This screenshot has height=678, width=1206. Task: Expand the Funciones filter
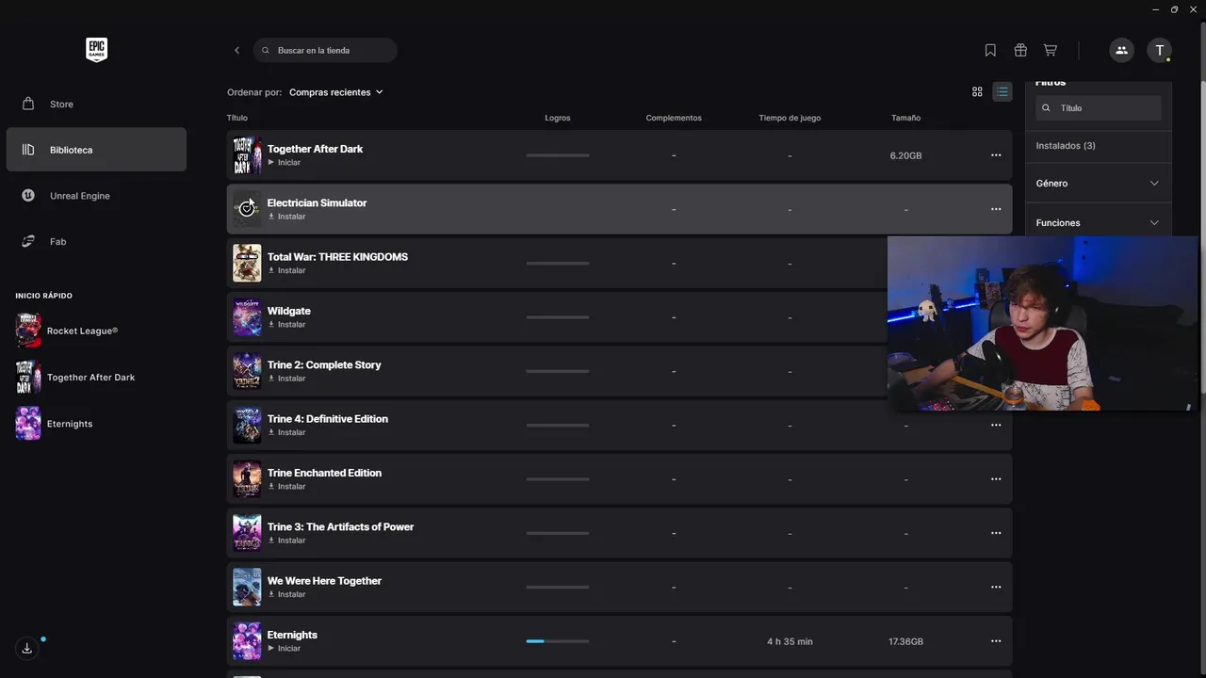(x=1098, y=222)
